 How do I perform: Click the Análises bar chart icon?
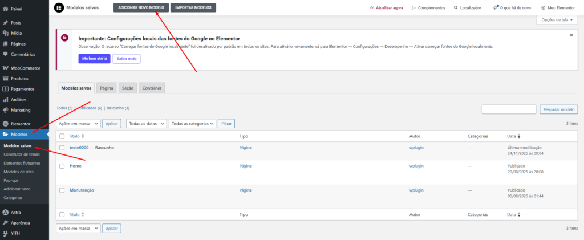tap(5, 100)
